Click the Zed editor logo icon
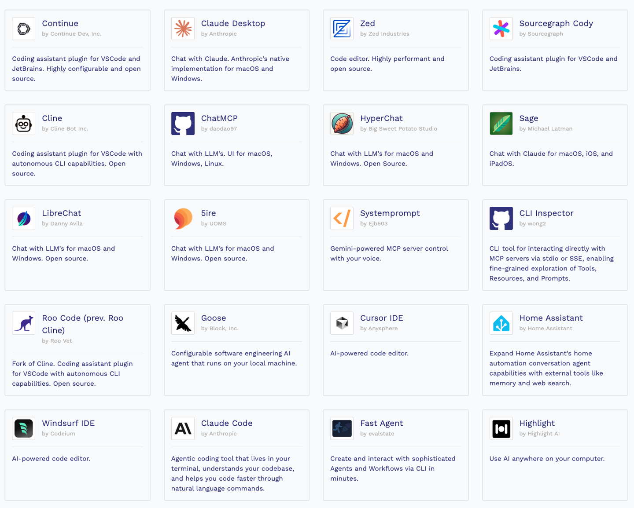This screenshot has width=634, height=508. [x=342, y=29]
